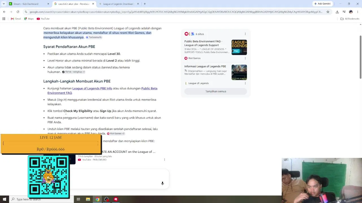
Task: Open a new browser tab
Action: (145, 4)
